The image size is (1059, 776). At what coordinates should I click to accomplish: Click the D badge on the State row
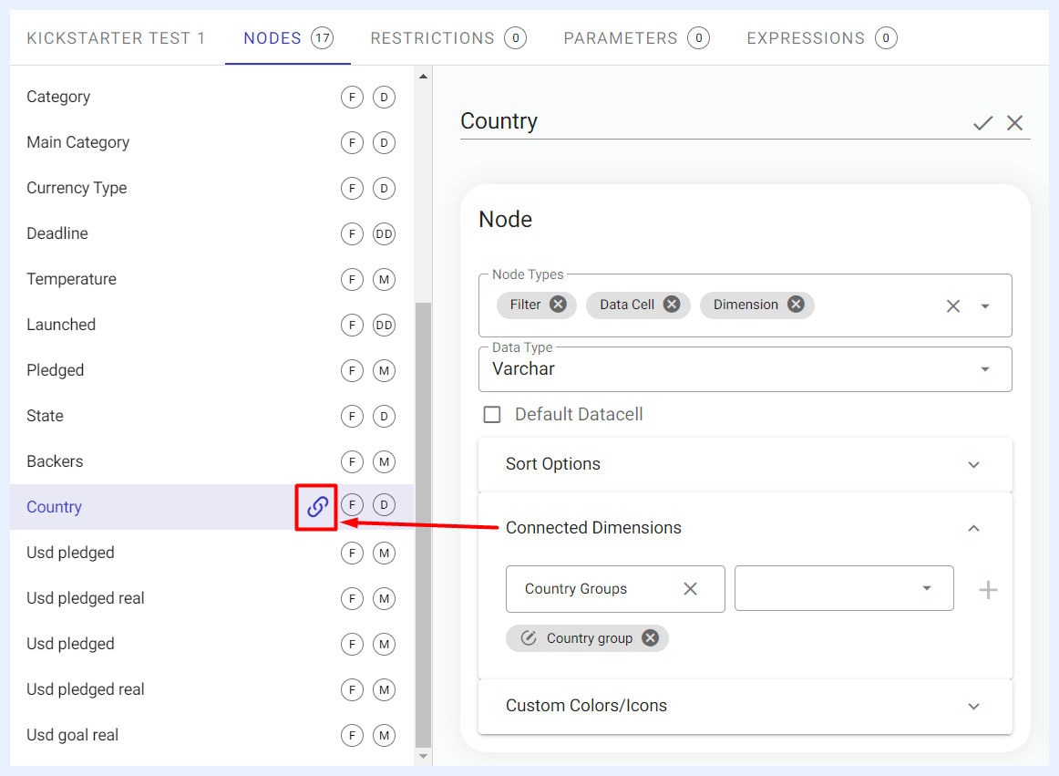pos(385,417)
